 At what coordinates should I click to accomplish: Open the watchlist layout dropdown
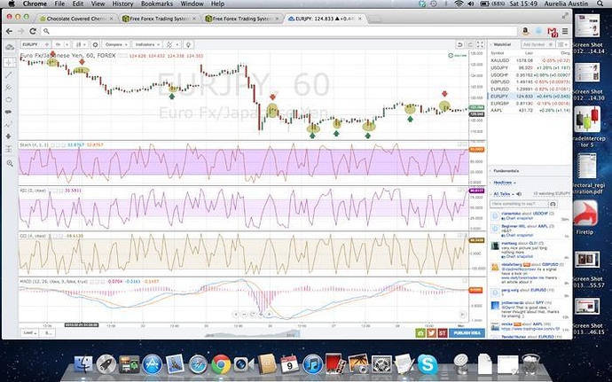[563, 44]
